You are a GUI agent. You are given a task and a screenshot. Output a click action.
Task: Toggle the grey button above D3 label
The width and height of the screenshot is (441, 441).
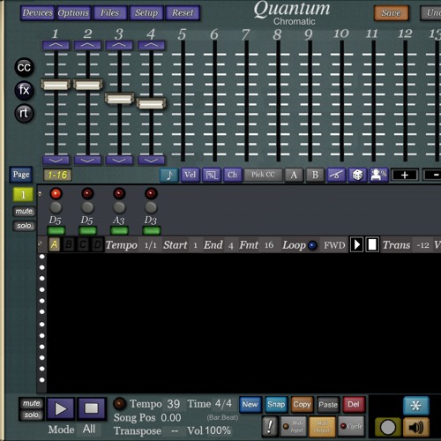pos(151,207)
